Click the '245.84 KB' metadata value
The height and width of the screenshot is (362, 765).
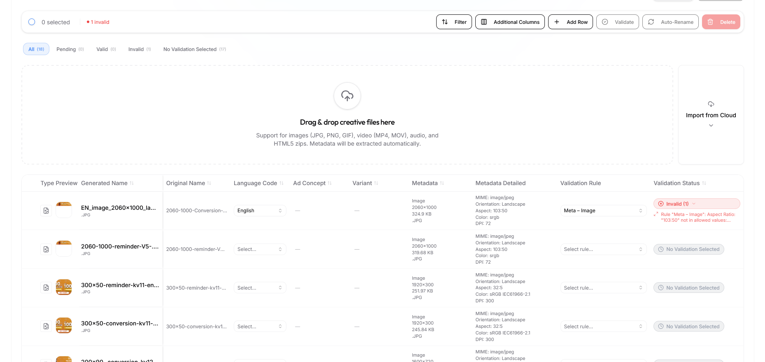(423, 330)
